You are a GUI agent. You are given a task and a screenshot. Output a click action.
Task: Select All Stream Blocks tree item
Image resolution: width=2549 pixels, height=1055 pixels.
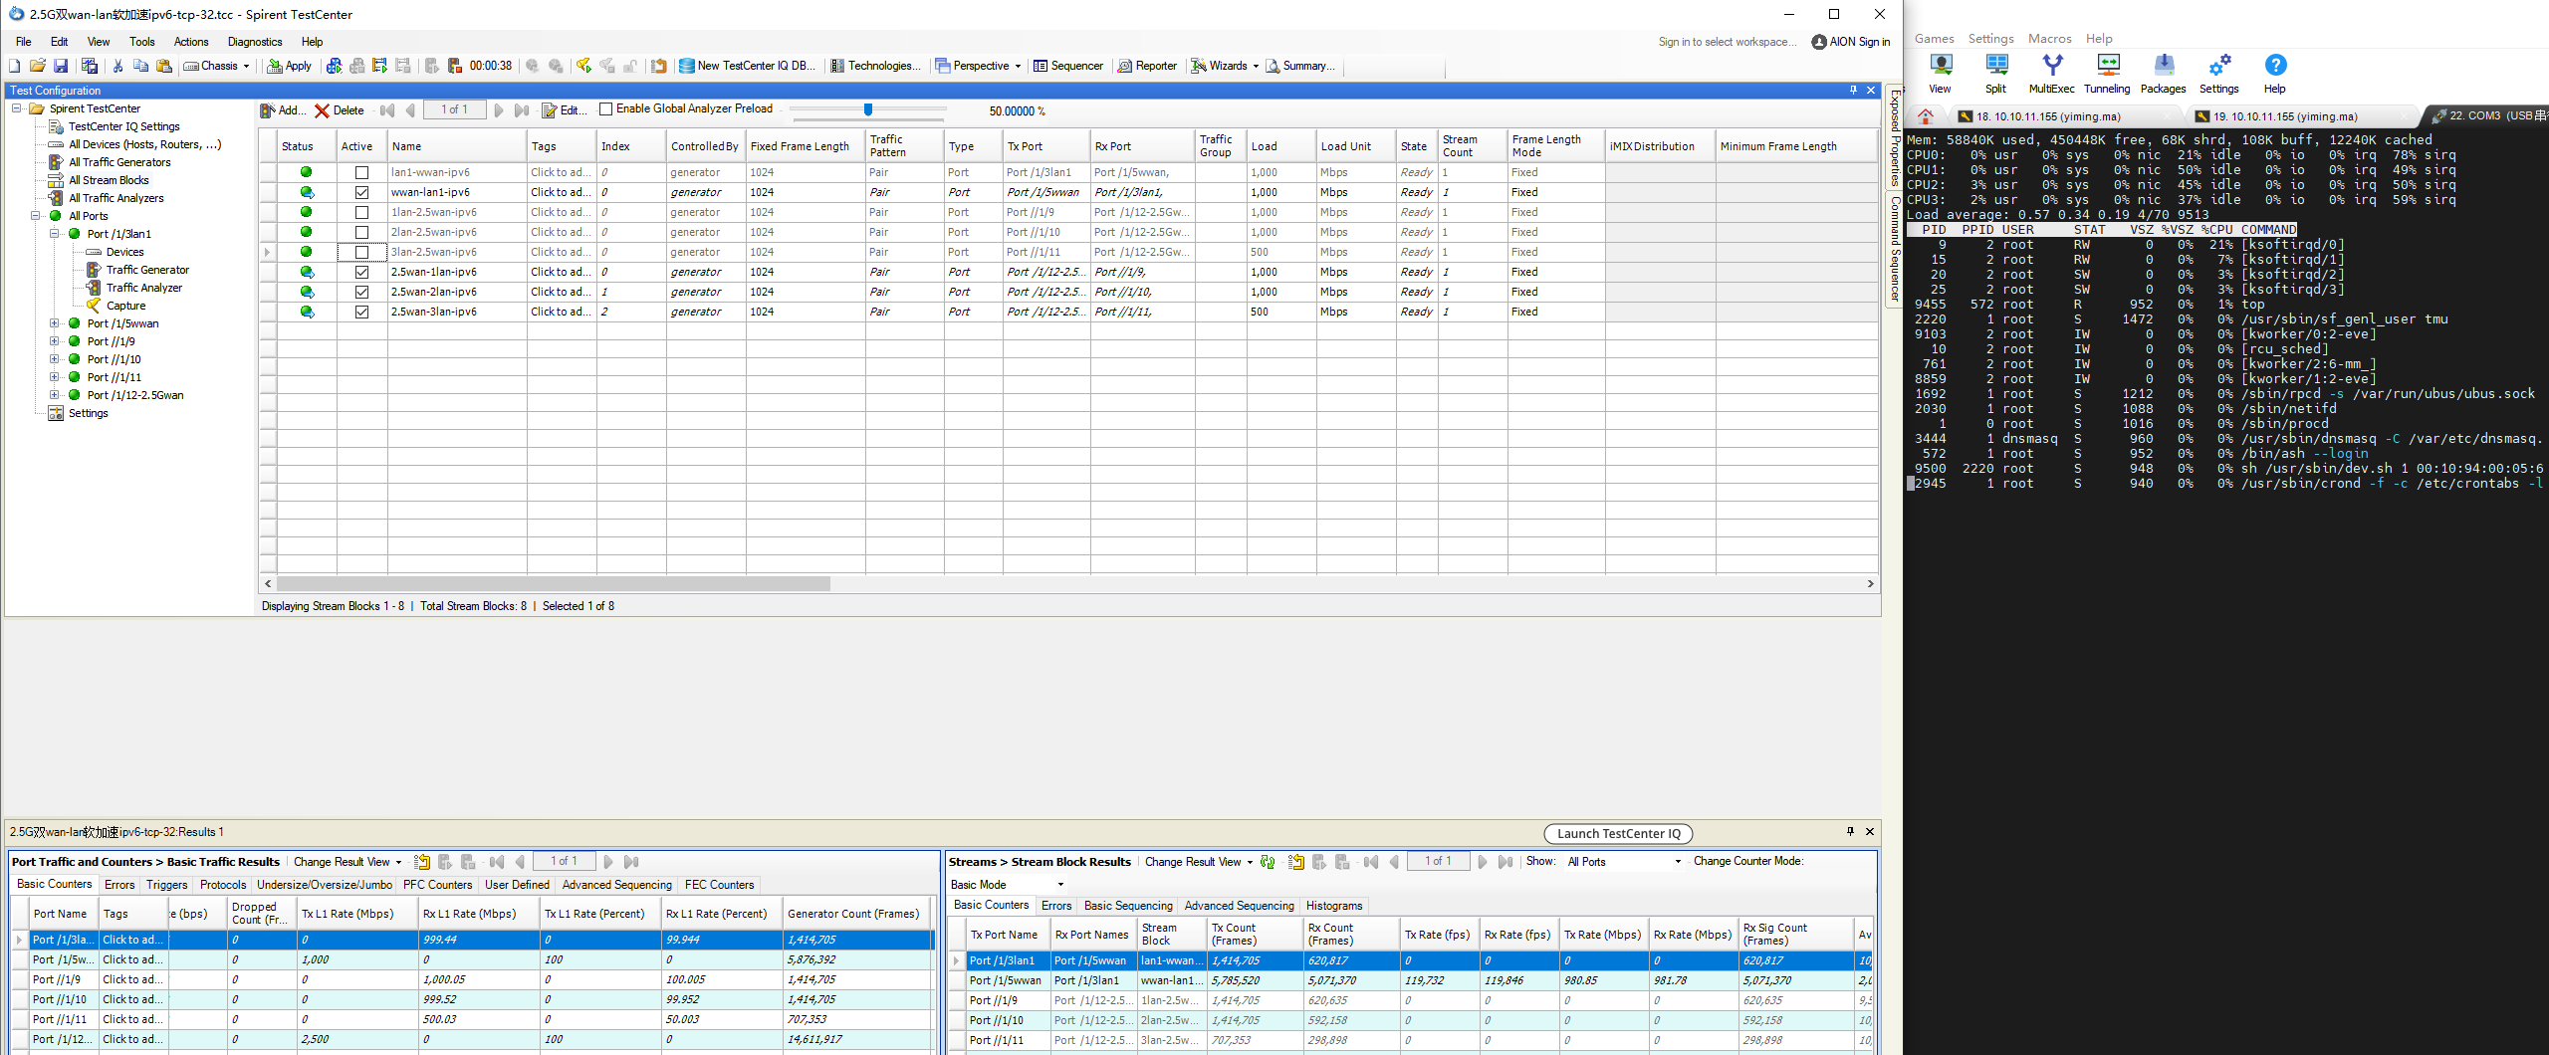click(109, 180)
